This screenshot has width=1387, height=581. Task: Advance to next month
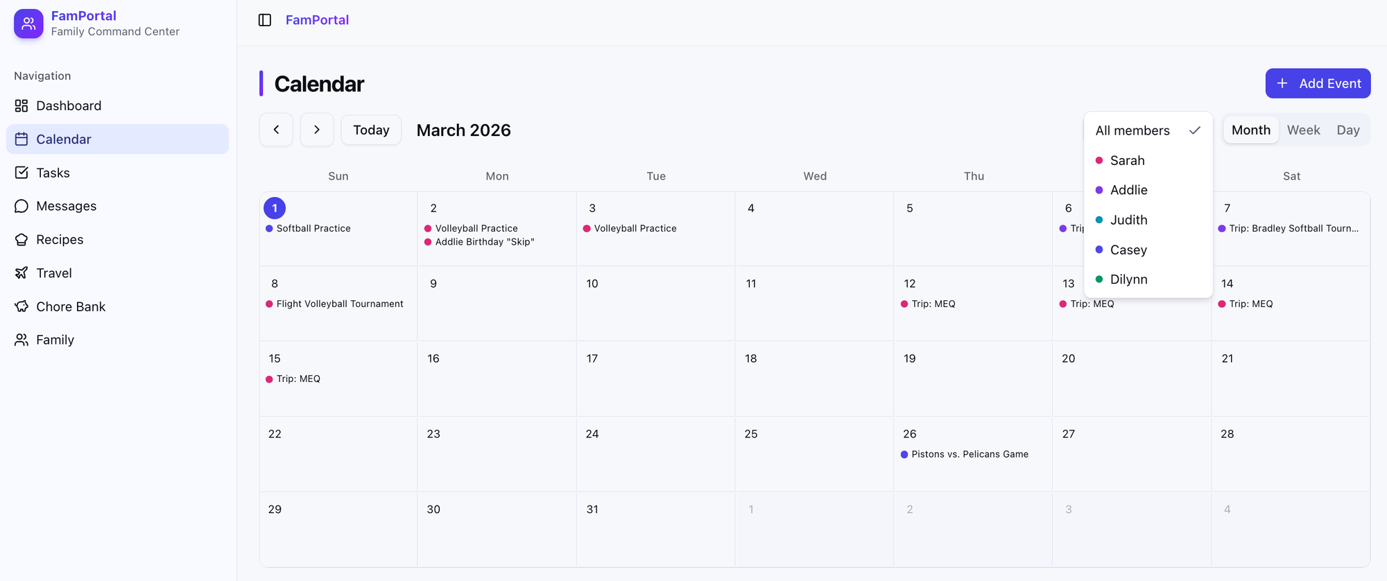pos(317,130)
